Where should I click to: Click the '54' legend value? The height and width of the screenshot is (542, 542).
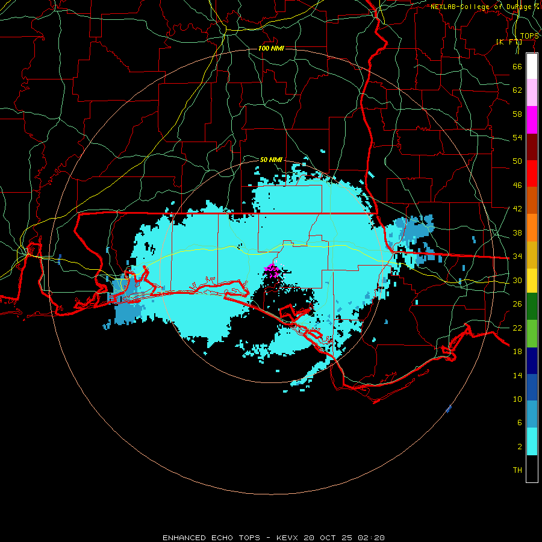click(x=517, y=137)
